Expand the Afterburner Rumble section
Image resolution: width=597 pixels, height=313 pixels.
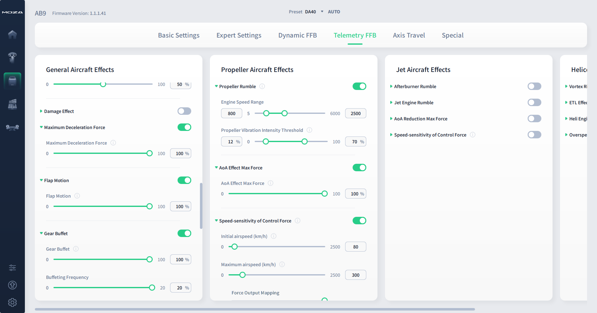coord(391,86)
